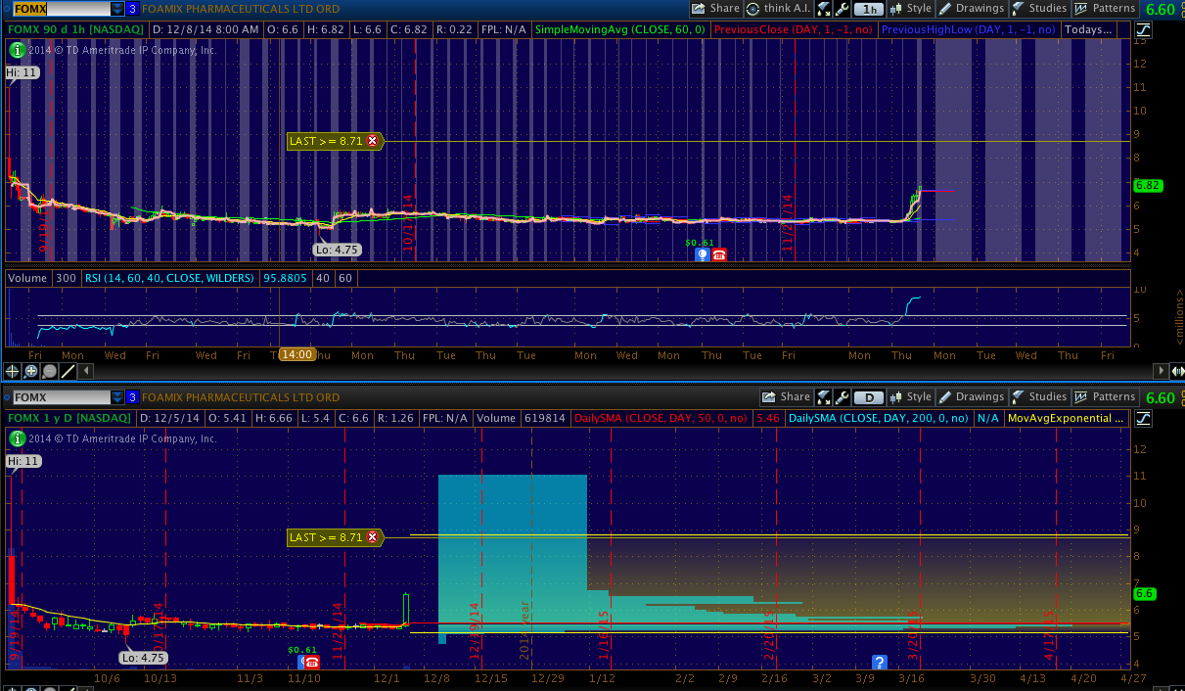Open the D timeframe selector in lower chart
This screenshot has height=691, width=1185.
coord(868,397)
